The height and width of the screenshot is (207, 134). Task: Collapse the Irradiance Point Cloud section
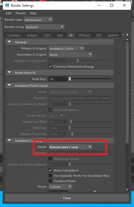[x=9, y=85]
